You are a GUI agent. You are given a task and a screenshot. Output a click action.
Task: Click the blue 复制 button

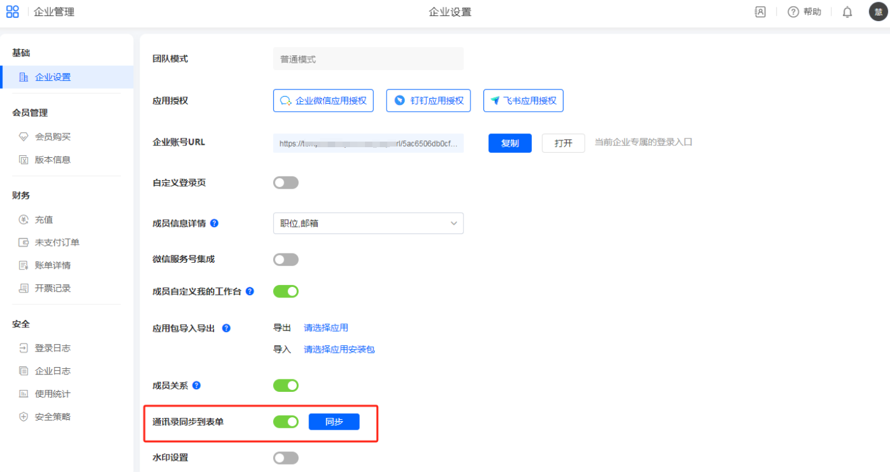tap(510, 143)
